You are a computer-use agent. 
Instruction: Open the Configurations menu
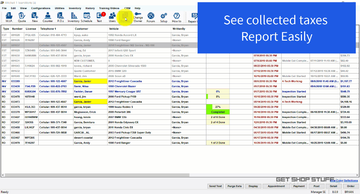coord(40,8)
